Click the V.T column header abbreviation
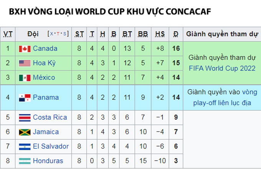The height and width of the screenshot is (169, 261). (8, 34)
